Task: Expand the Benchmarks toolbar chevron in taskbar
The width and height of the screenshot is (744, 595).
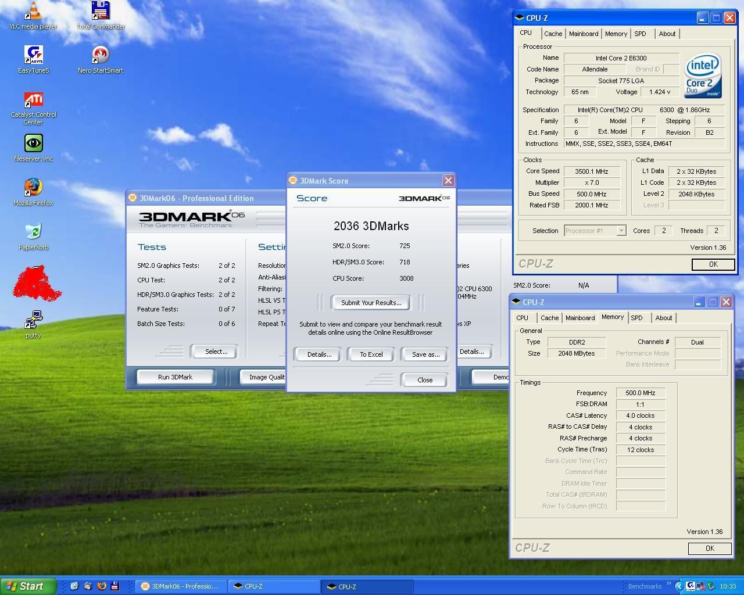Action: 668,584
